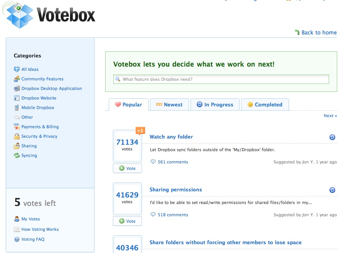354x253 pixels.
Task: Open Dropbox Desktop Application category
Action: coord(51,88)
